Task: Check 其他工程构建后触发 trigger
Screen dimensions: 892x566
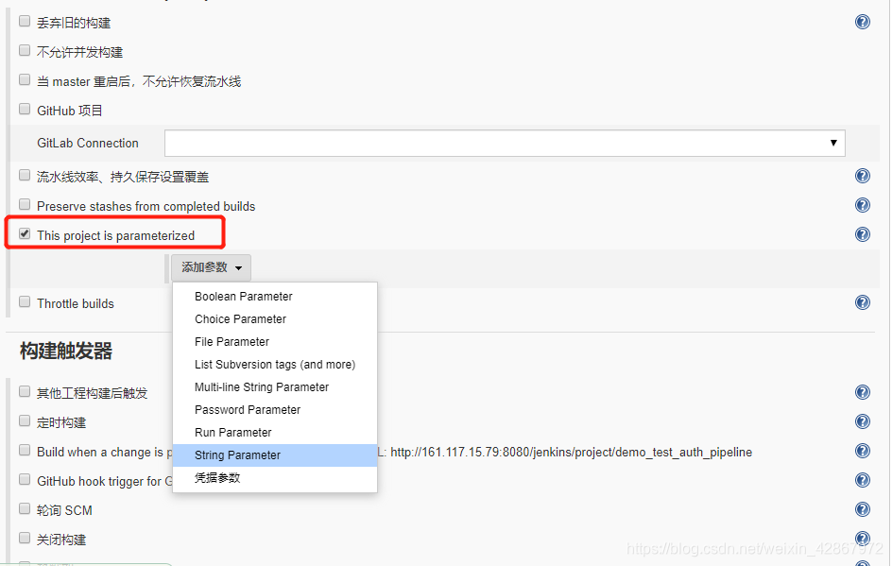Action: [x=25, y=391]
